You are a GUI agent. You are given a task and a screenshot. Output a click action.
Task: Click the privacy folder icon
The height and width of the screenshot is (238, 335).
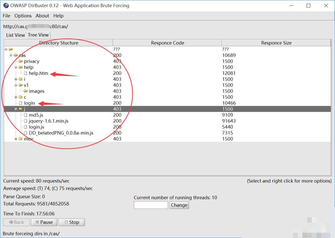[x=21, y=61]
